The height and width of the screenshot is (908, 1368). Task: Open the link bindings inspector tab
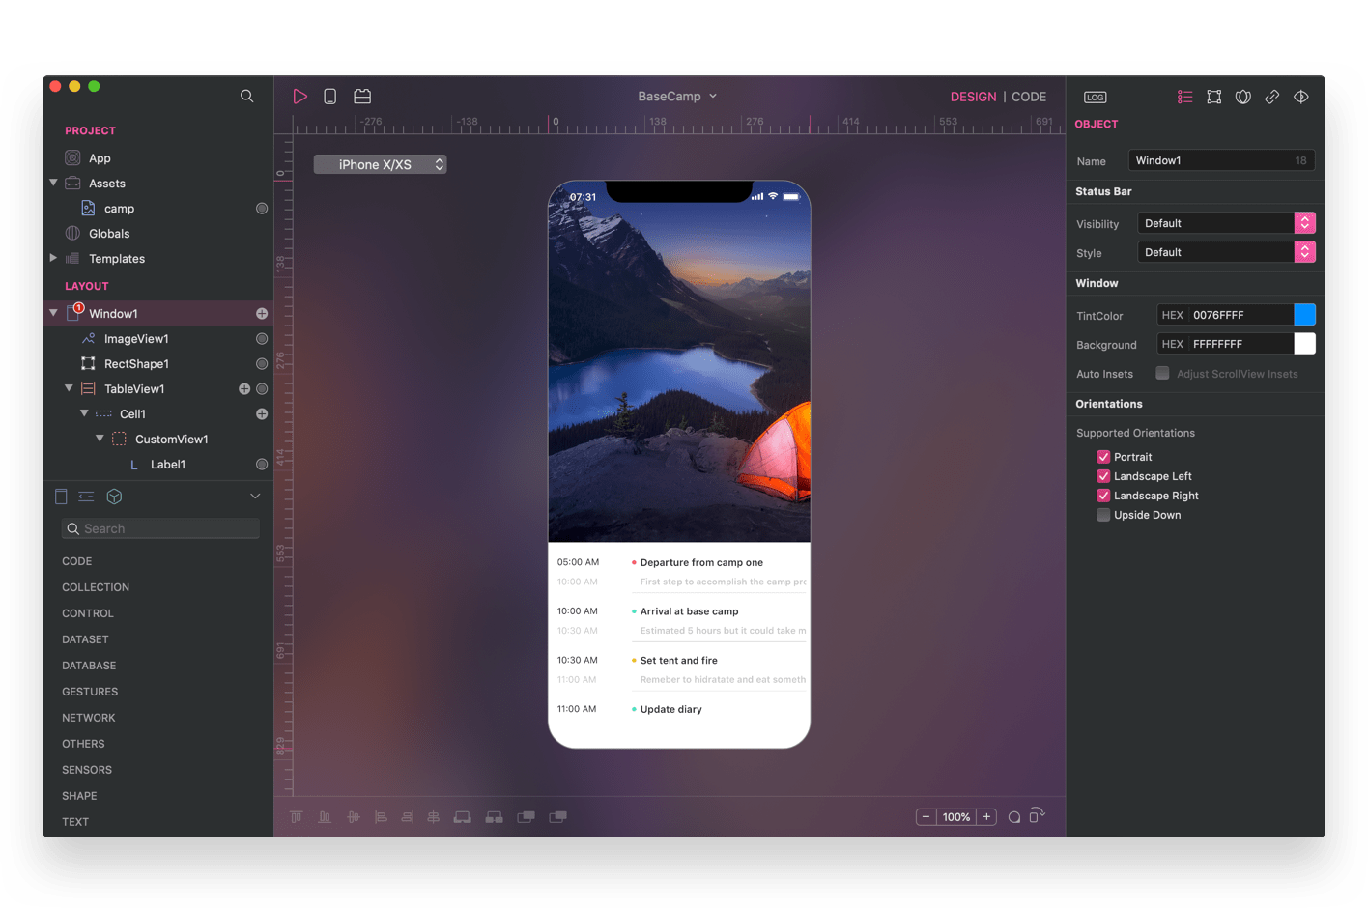[x=1272, y=97]
